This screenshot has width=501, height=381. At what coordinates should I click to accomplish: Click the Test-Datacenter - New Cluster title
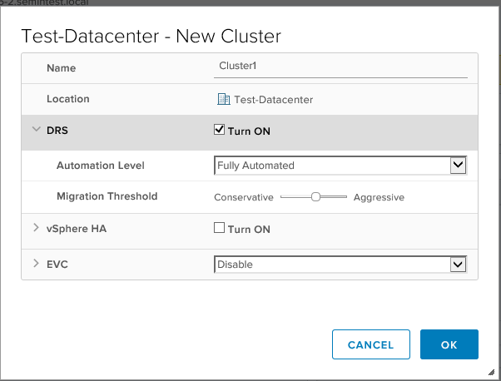pos(151,36)
